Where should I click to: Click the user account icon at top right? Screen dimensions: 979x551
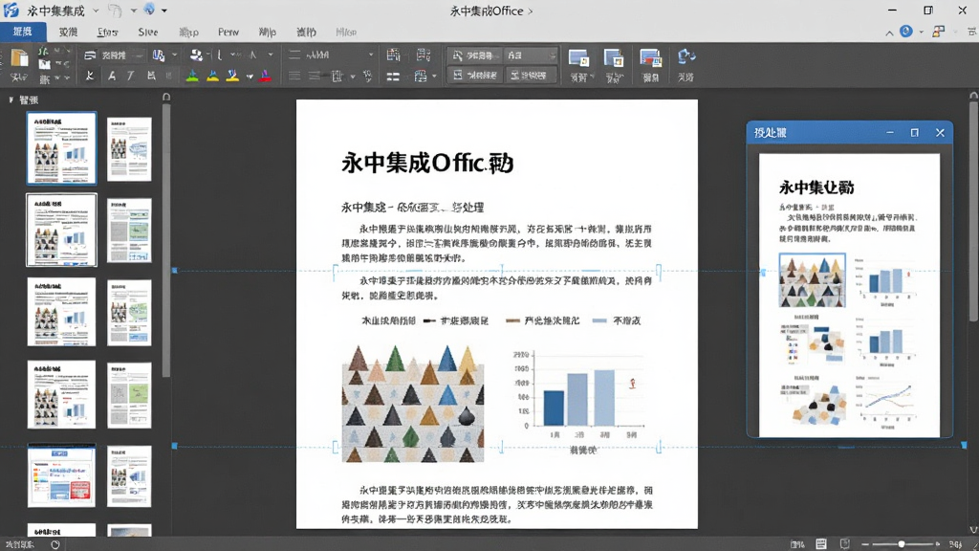tap(939, 32)
